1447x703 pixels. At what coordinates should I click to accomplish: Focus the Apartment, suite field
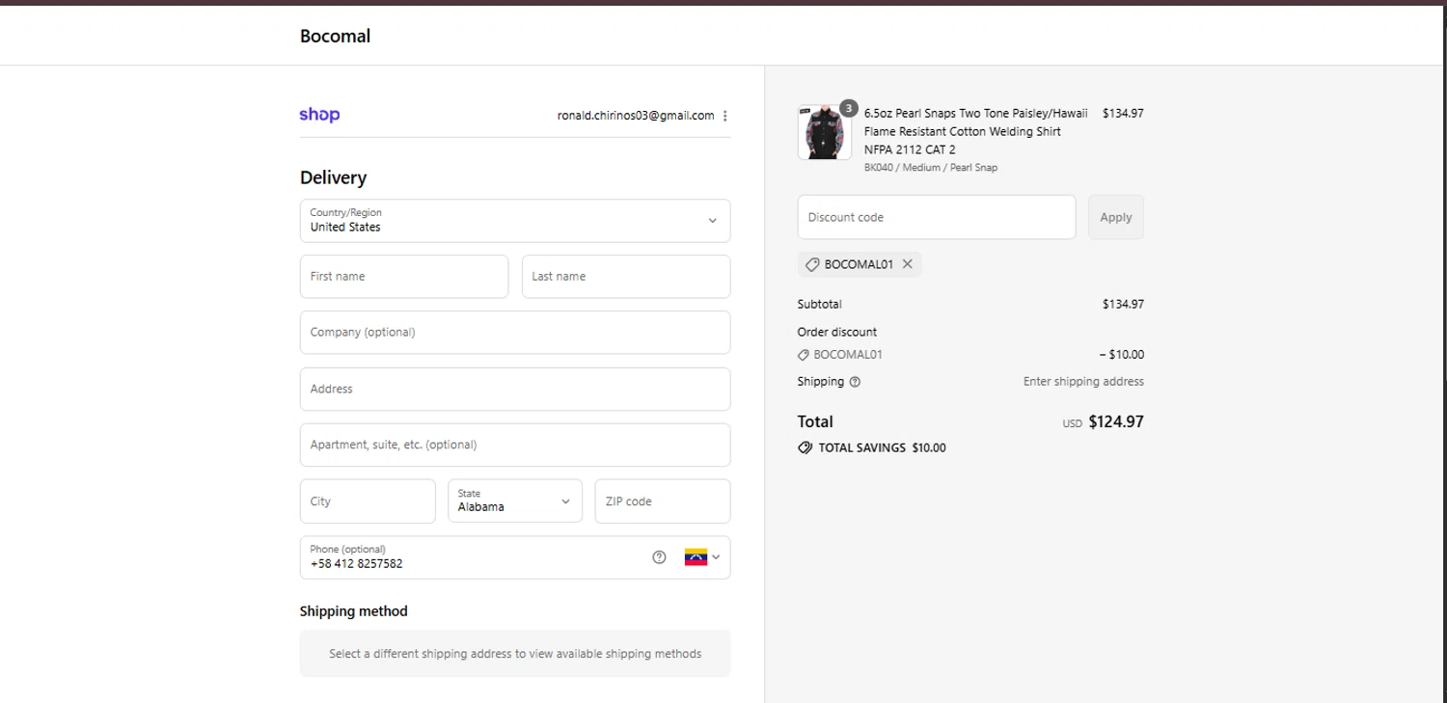click(515, 446)
